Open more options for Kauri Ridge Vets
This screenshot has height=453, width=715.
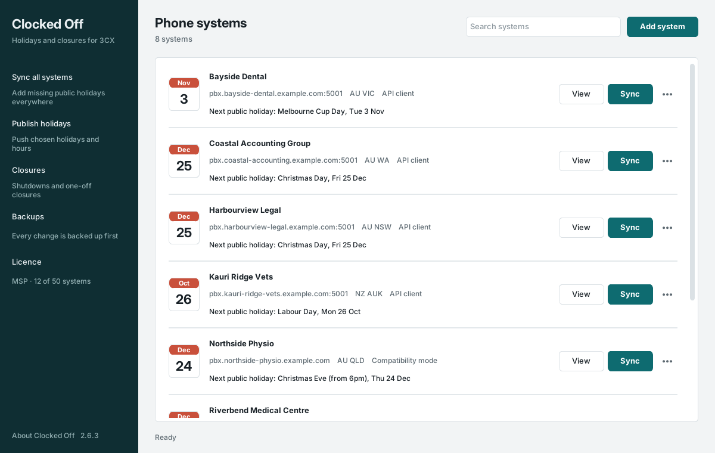[x=667, y=294]
